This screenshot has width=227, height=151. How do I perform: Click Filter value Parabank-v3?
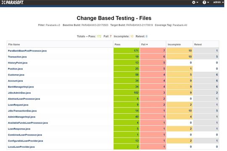point(53,25)
